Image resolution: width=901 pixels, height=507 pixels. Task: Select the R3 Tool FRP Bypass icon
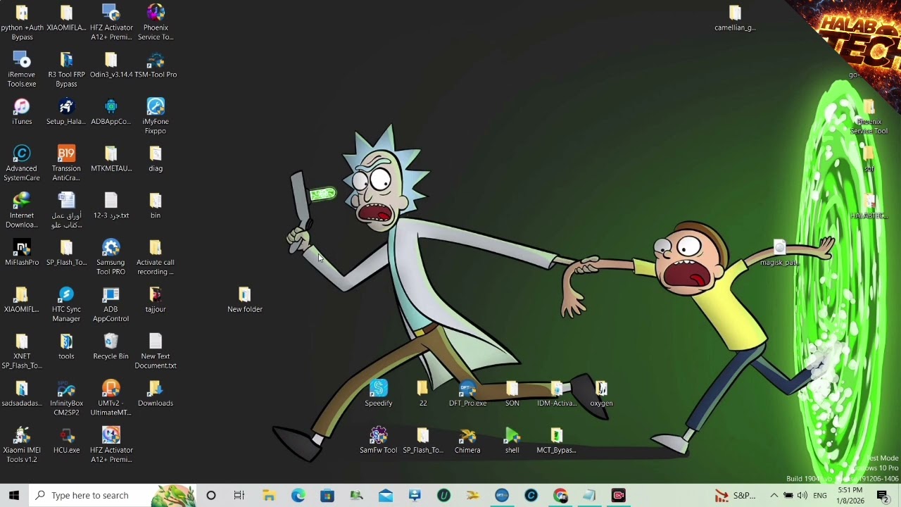tap(66, 69)
